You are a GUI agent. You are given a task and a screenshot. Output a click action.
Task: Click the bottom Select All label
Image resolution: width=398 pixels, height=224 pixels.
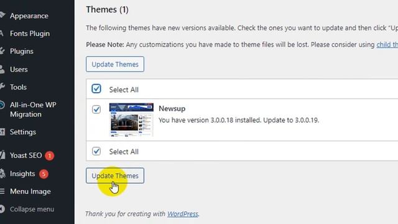[124, 152]
